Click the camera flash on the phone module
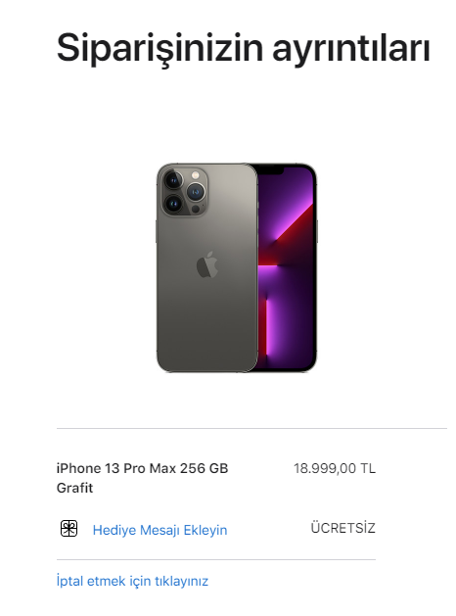This screenshot has width=456, height=616. (x=195, y=175)
